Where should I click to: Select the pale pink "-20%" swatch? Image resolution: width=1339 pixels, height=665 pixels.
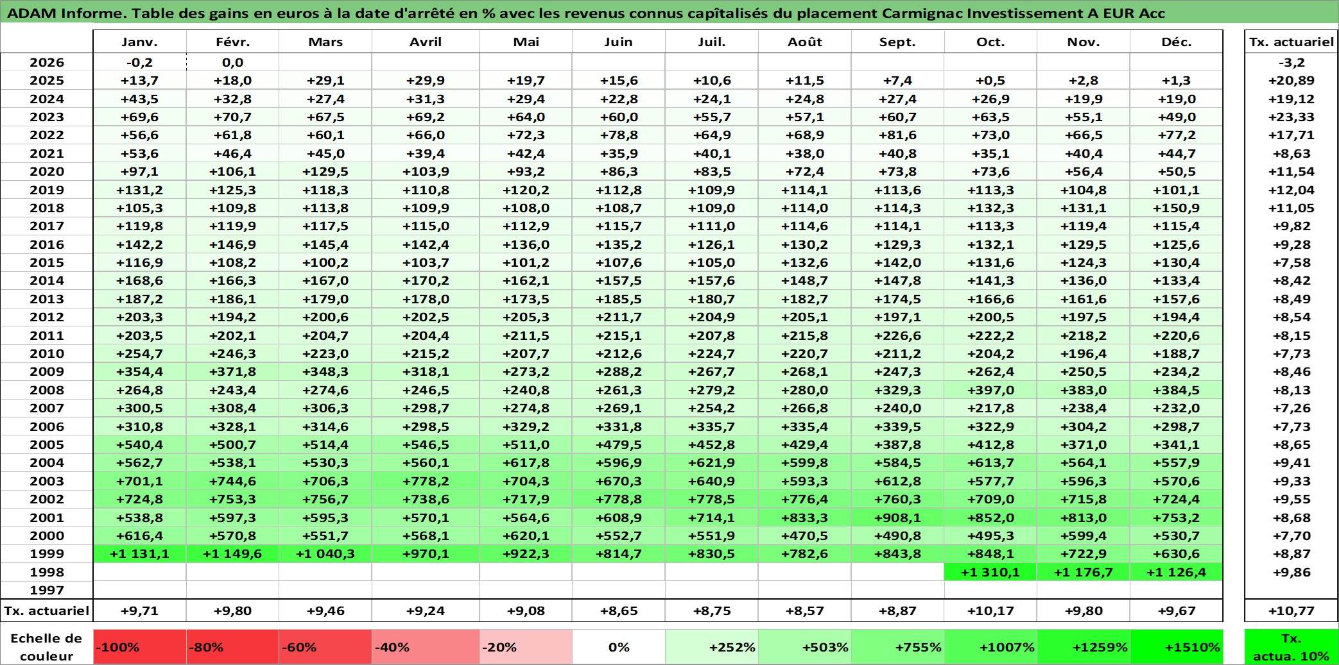[x=526, y=647]
